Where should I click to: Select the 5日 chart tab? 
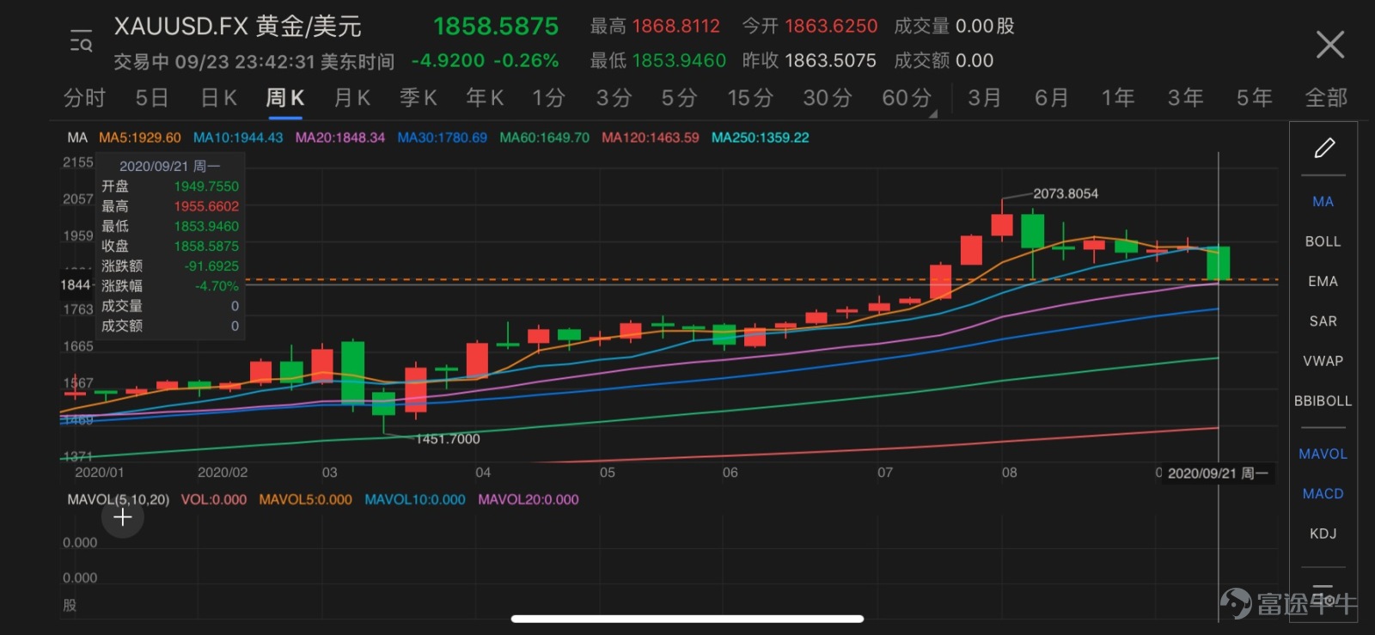[152, 98]
